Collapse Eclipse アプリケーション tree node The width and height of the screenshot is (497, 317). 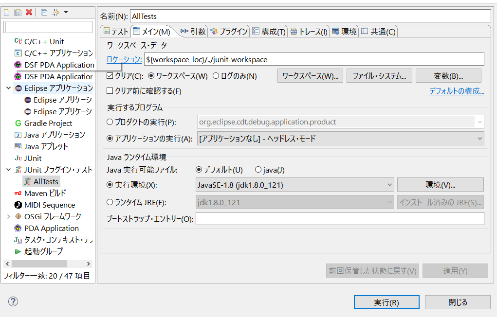click(x=9, y=88)
